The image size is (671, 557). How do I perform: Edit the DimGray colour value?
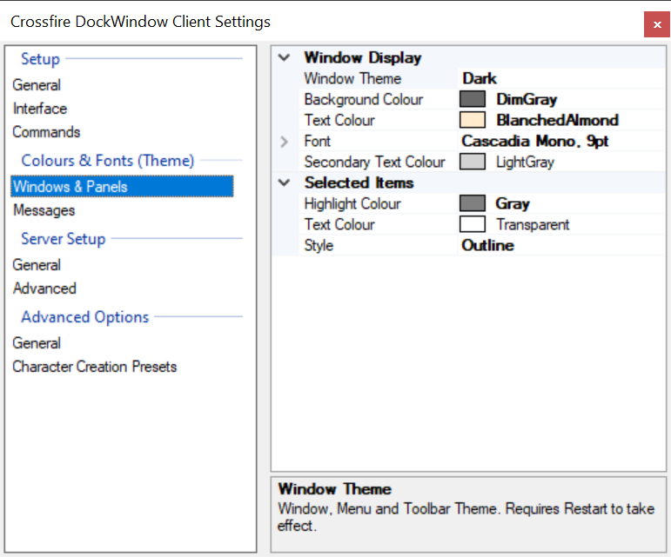point(527,100)
